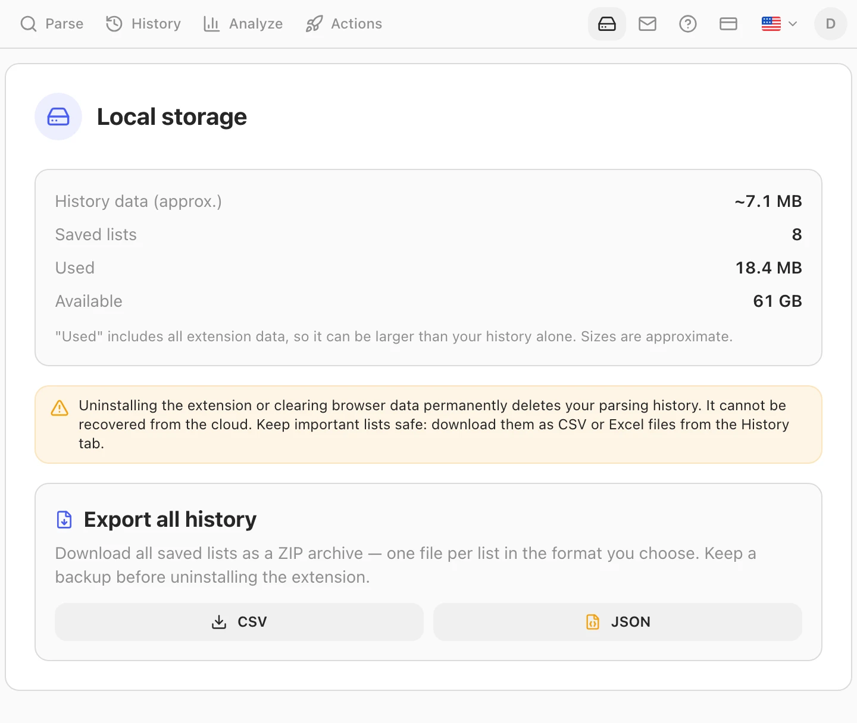The height and width of the screenshot is (723, 857).
Task: Click the 'Local storage' heading
Action: (172, 117)
